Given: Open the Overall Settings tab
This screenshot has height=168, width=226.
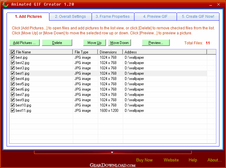Looking at the screenshot, I should 70,17.
